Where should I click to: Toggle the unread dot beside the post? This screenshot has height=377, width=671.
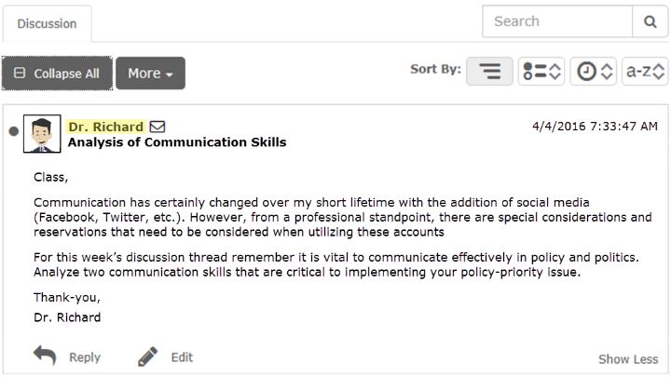pyautogui.click(x=14, y=131)
